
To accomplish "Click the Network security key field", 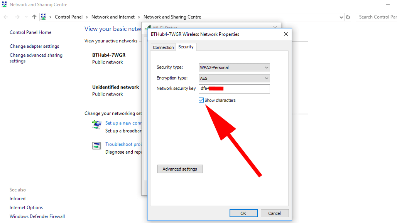I will pyautogui.click(x=234, y=89).
